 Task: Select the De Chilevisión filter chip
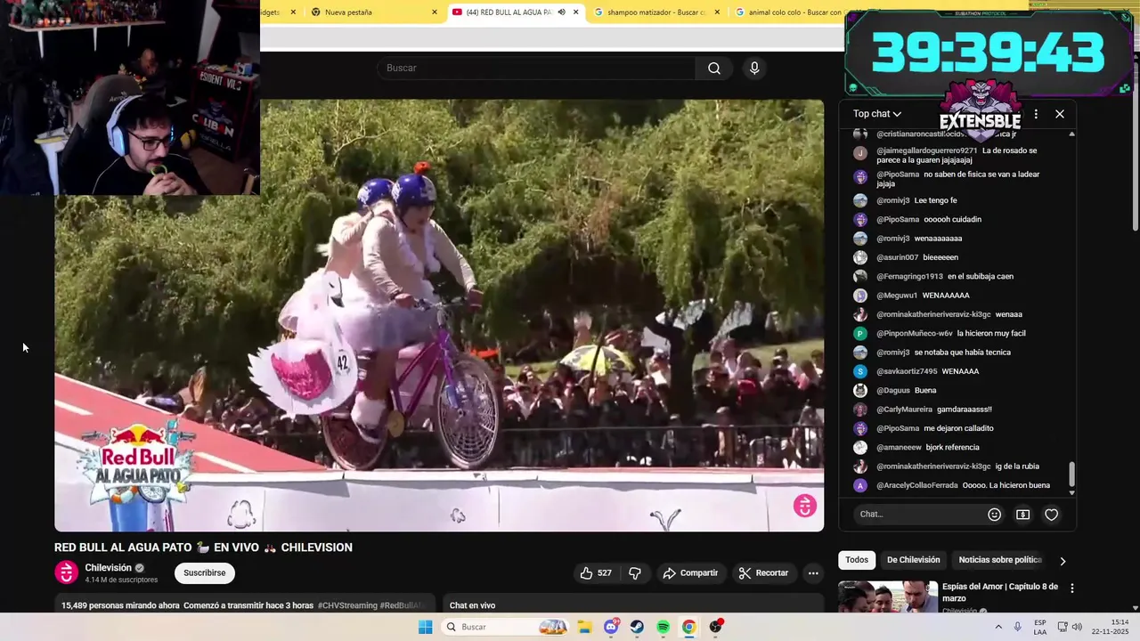coord(913,560)
